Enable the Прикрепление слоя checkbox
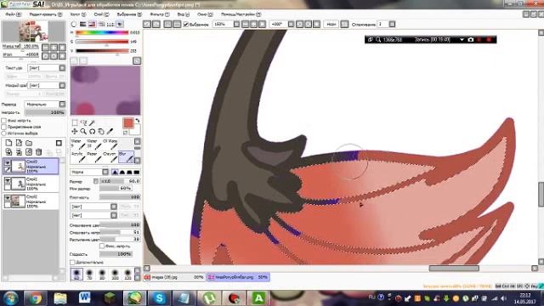The image size is (544, 306). (4, 127)
